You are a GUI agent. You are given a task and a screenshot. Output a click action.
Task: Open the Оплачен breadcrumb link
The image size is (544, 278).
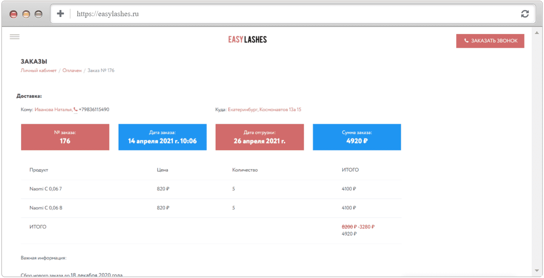pyautogui.click(x=72, y=70)
